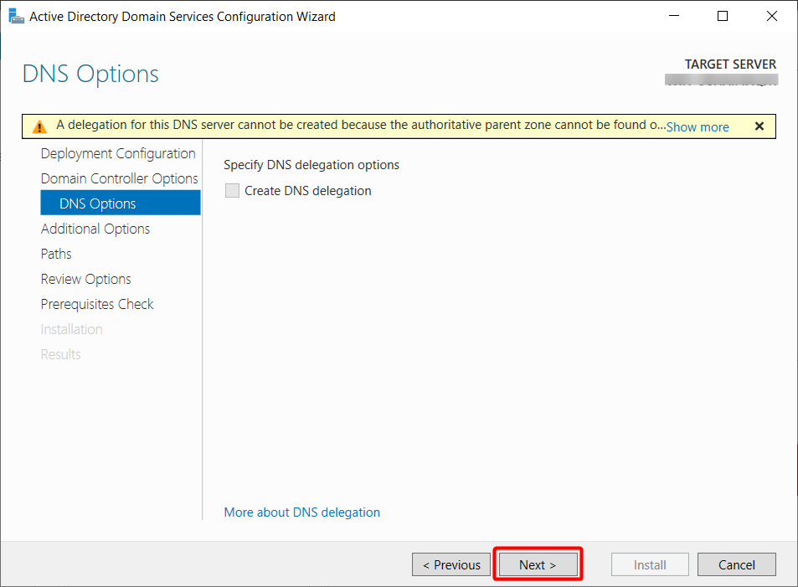Minimize the wizard window
798x587 pixels.
click(674, 16)
